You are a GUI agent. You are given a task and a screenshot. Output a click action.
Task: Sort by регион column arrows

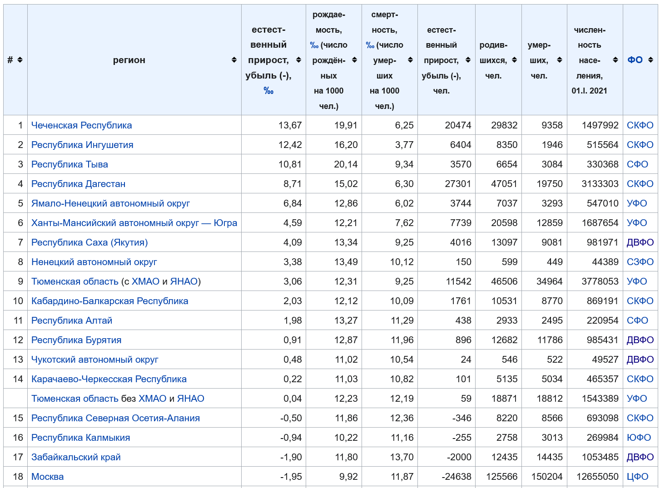coord(234,60)
